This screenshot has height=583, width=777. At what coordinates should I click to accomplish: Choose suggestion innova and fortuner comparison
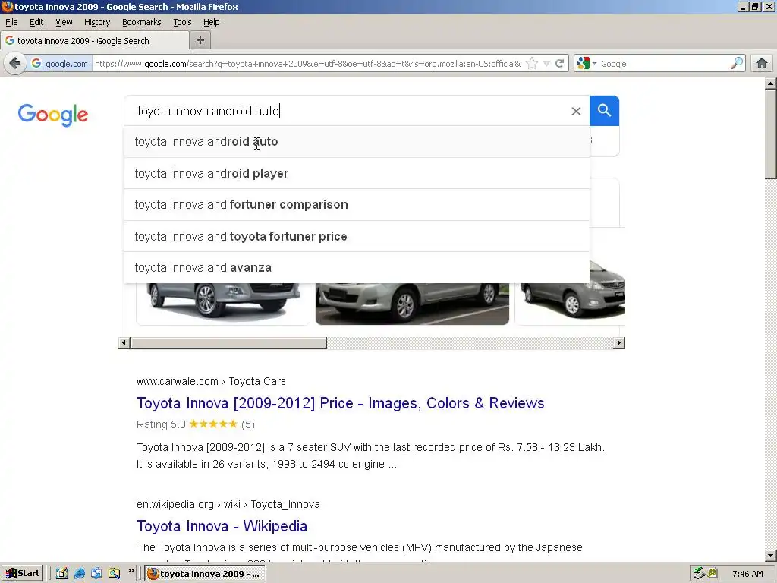(x=357, y=205)
